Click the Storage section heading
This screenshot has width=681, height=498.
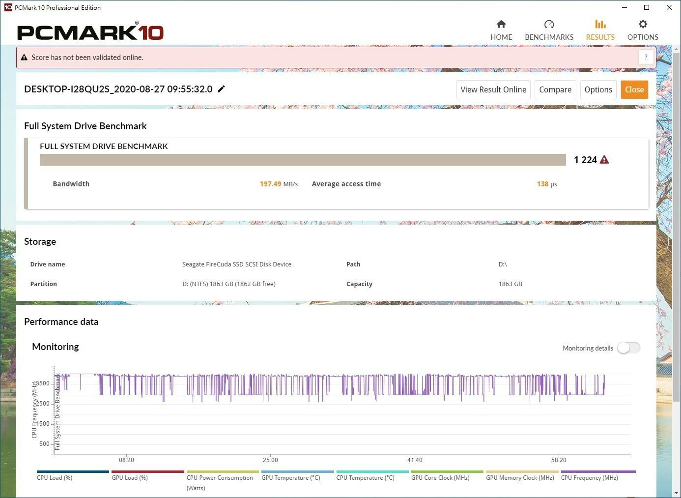point(40,241)
